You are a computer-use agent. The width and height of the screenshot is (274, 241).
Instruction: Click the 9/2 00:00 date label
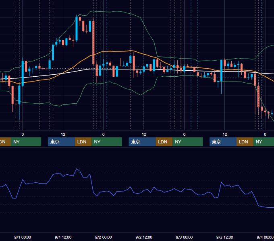(104, 237)
